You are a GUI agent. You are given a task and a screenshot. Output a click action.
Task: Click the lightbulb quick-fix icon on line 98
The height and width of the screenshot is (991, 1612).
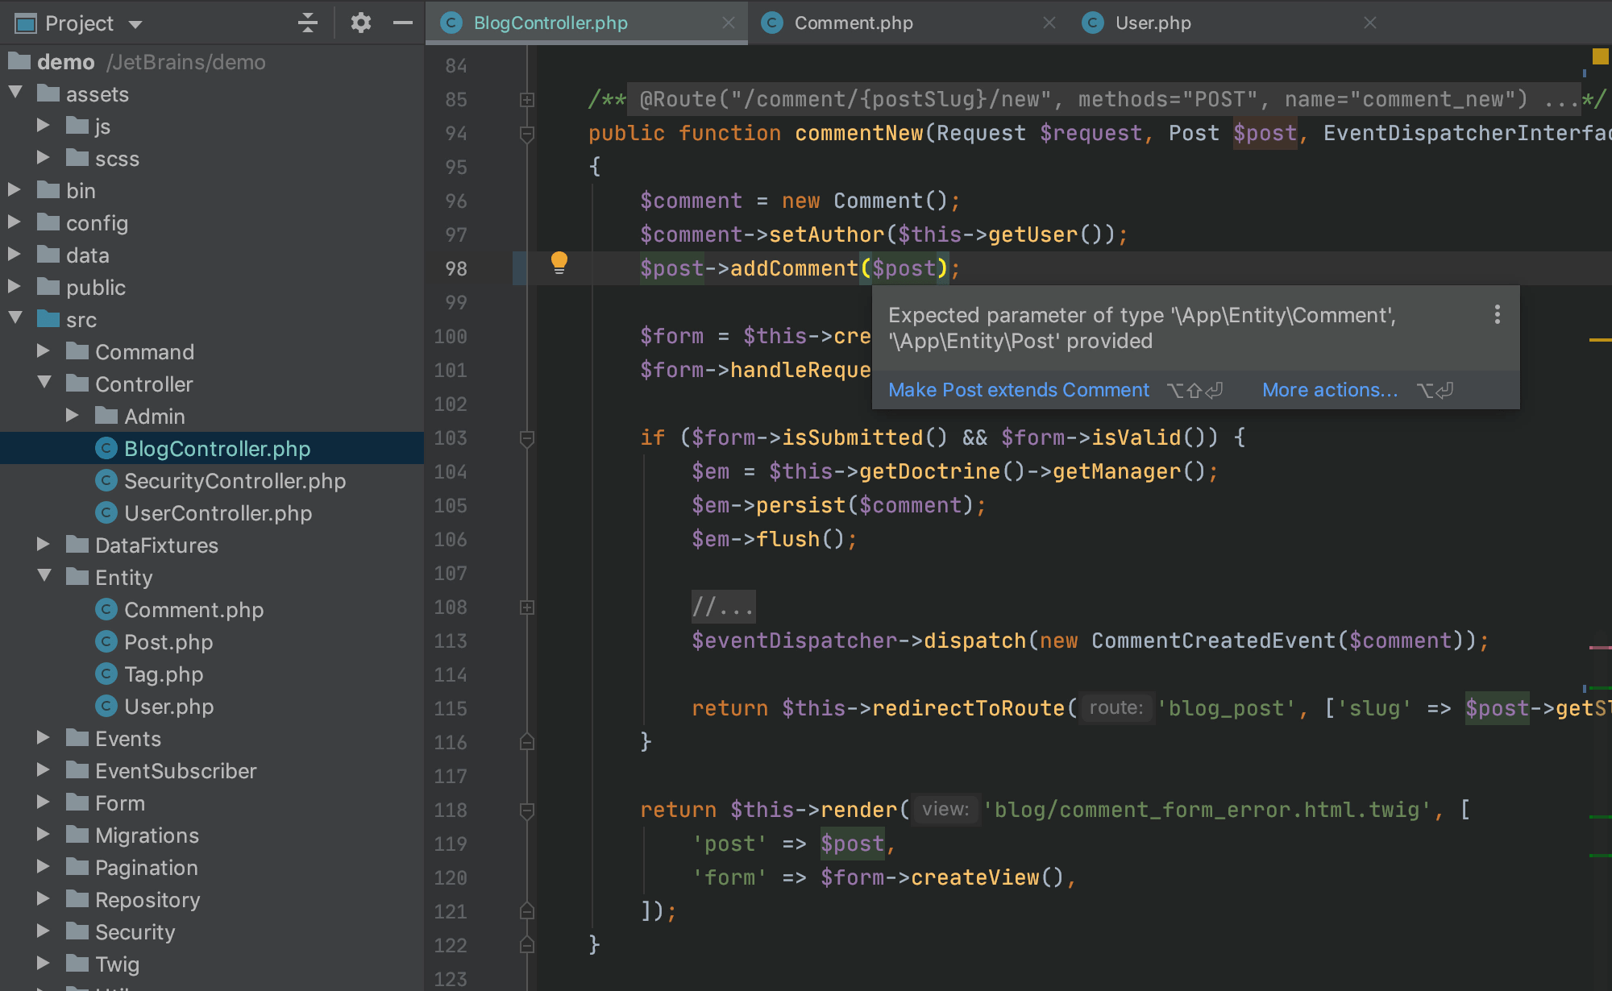(560, 262)
